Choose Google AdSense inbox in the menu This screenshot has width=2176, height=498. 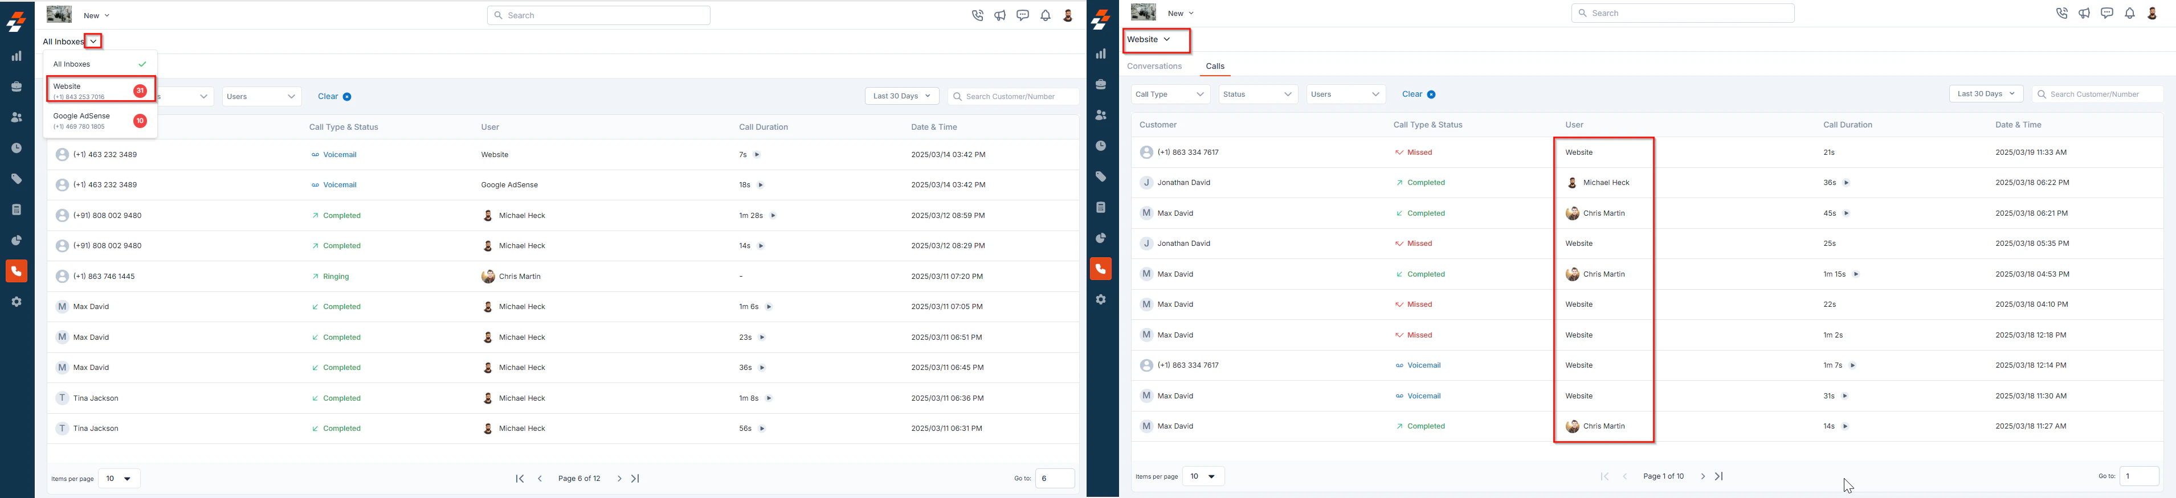tap(100, 121)
